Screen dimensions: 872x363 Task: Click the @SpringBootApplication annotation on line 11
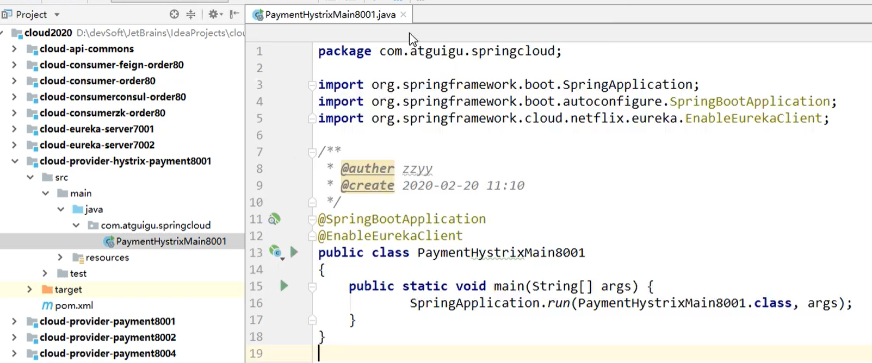click(402, 219)
